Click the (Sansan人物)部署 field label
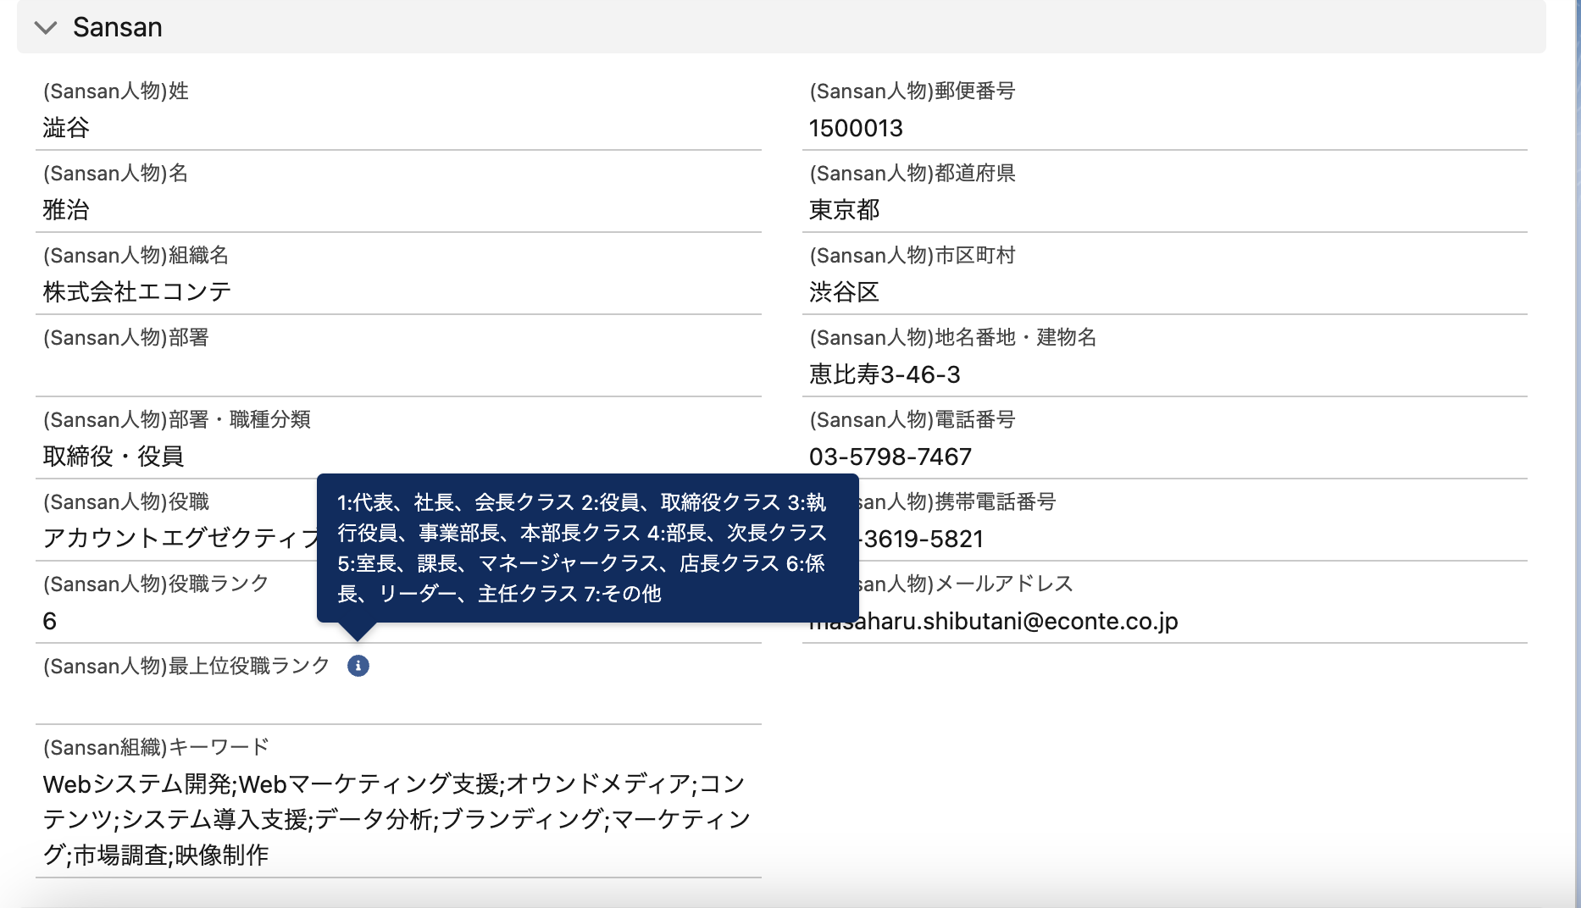Screen dimensions: 1581x908 (x=126, y=337)
